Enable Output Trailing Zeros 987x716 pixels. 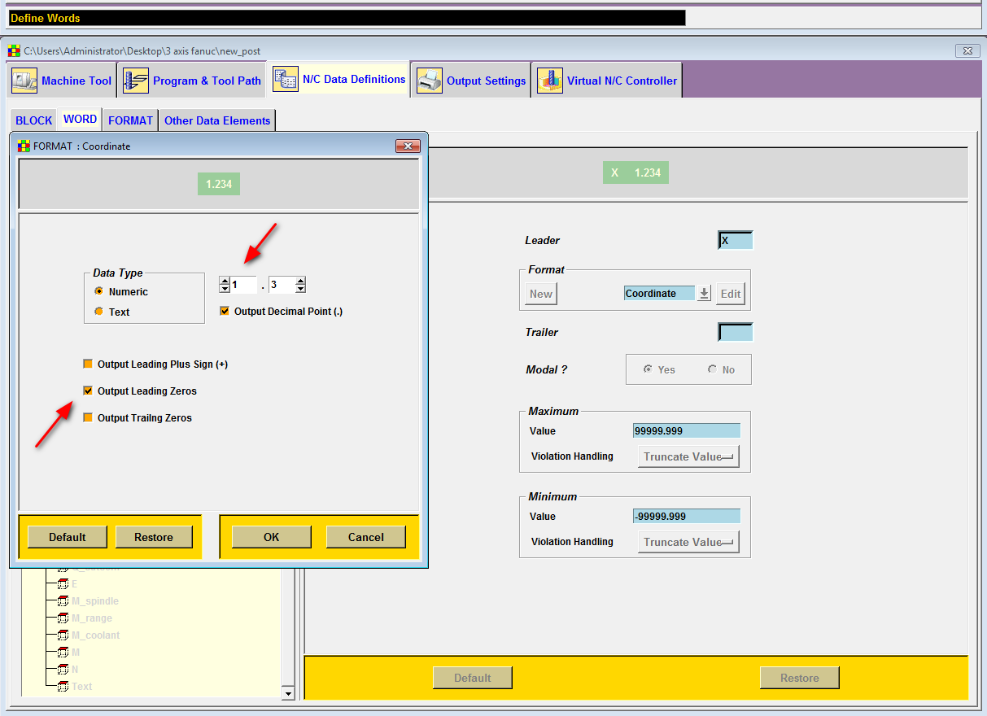click(88, 418)
